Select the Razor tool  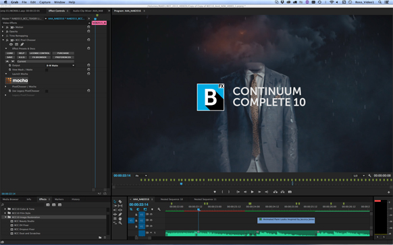click(x=120, y=201)
